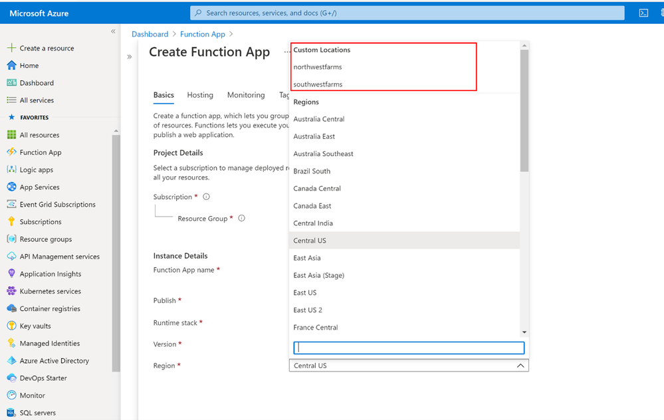This screenshot has height=420, width=664.
Task: Click the region dropdown scrollbar thumb
Action: [524, 111]
